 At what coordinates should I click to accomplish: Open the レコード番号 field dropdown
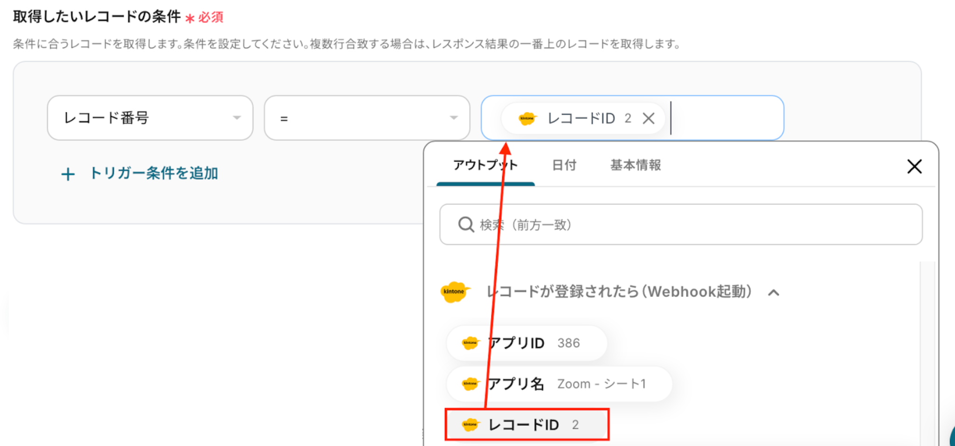click(150, 118)
